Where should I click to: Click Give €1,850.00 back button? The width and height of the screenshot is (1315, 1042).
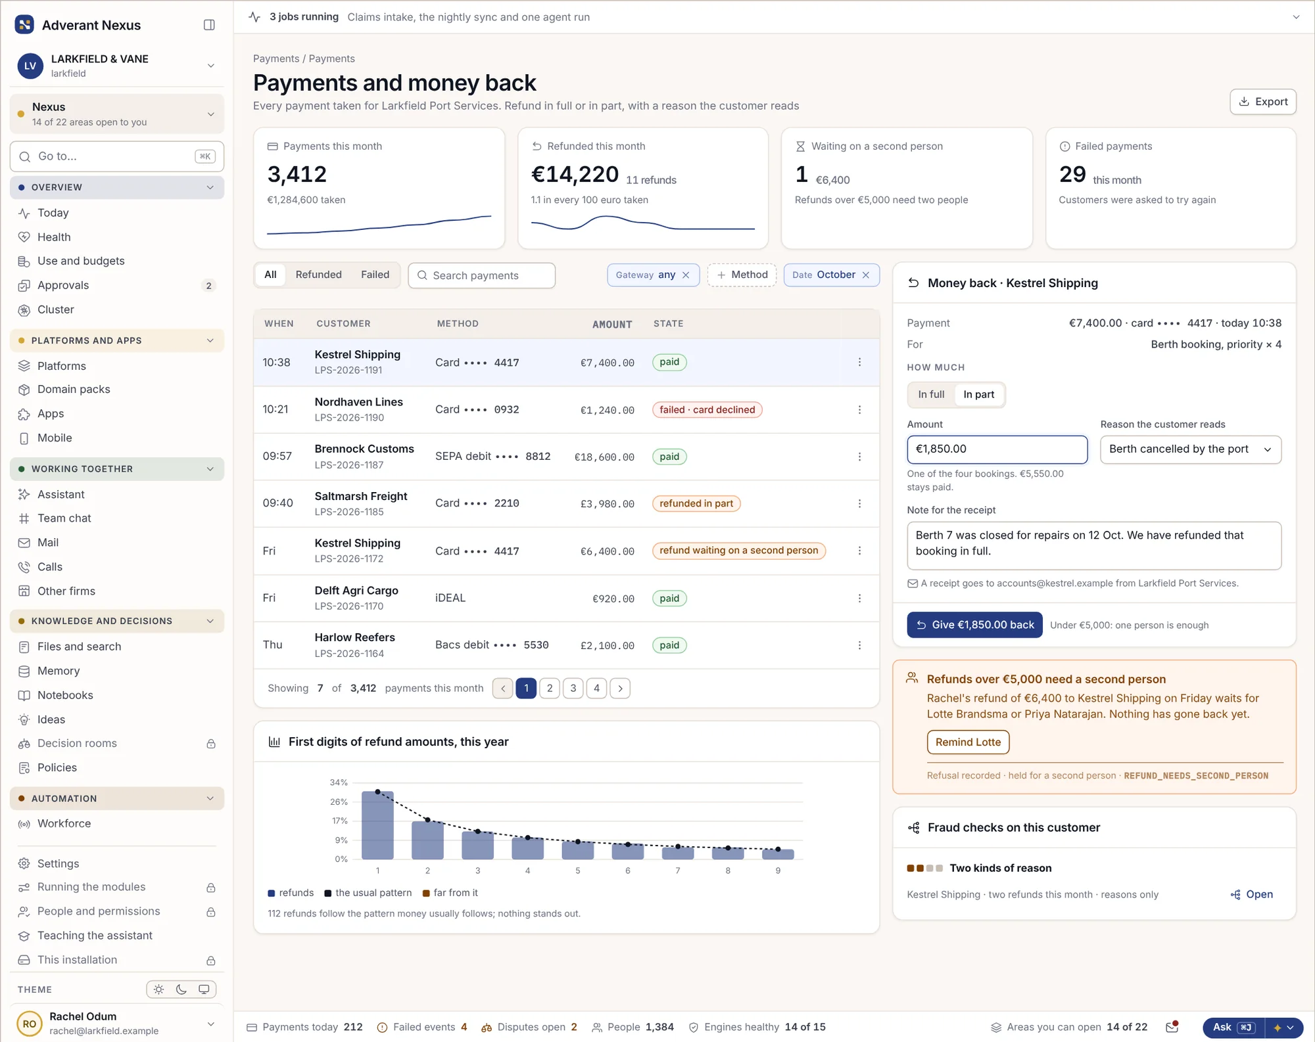[974, 625]
